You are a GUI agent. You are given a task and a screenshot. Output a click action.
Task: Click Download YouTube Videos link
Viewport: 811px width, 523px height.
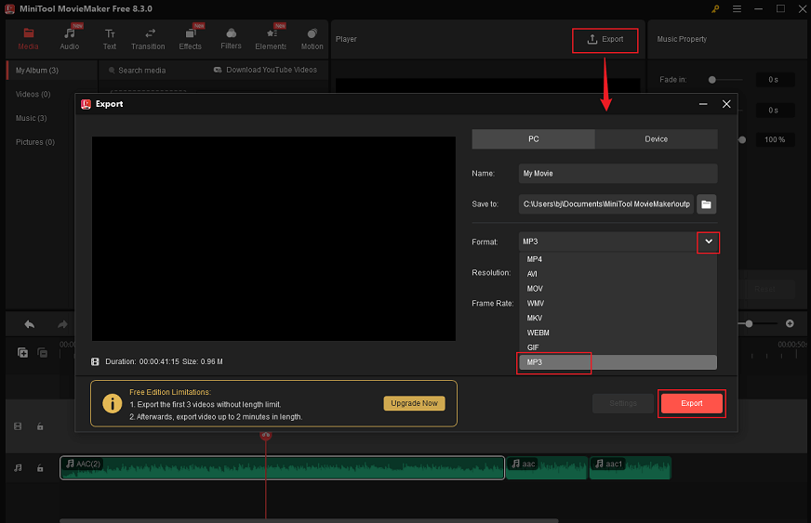point(265,70)
